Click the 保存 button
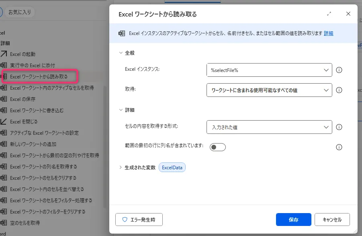 (293, 220)
